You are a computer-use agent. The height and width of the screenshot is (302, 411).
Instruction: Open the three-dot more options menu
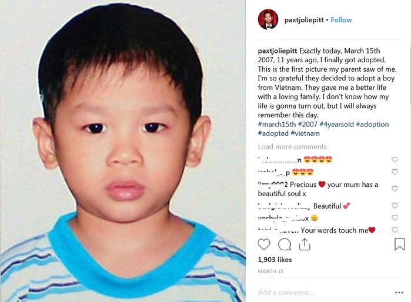(x=399, y=293)
